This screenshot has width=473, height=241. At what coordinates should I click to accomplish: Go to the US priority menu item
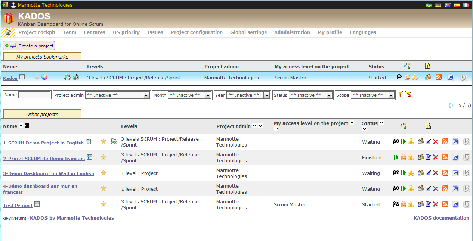click(126, 32)
